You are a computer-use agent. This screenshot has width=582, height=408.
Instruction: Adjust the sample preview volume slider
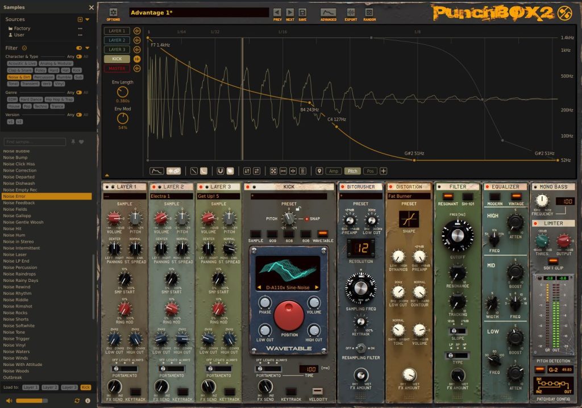[32, 401]
